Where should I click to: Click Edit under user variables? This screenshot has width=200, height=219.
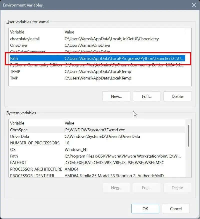(147, 96)
